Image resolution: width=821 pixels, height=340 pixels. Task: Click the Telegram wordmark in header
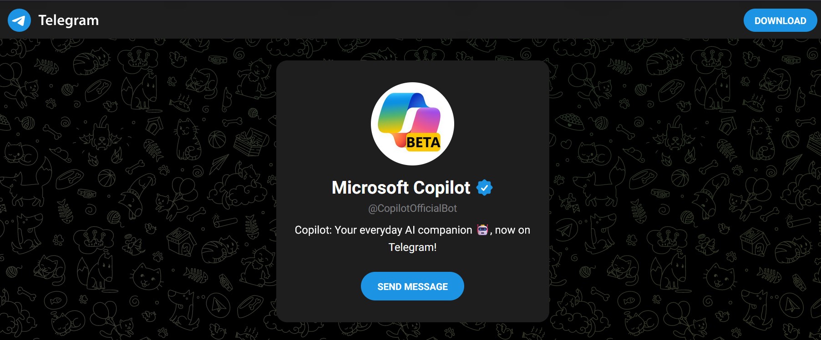pos(68,20)
